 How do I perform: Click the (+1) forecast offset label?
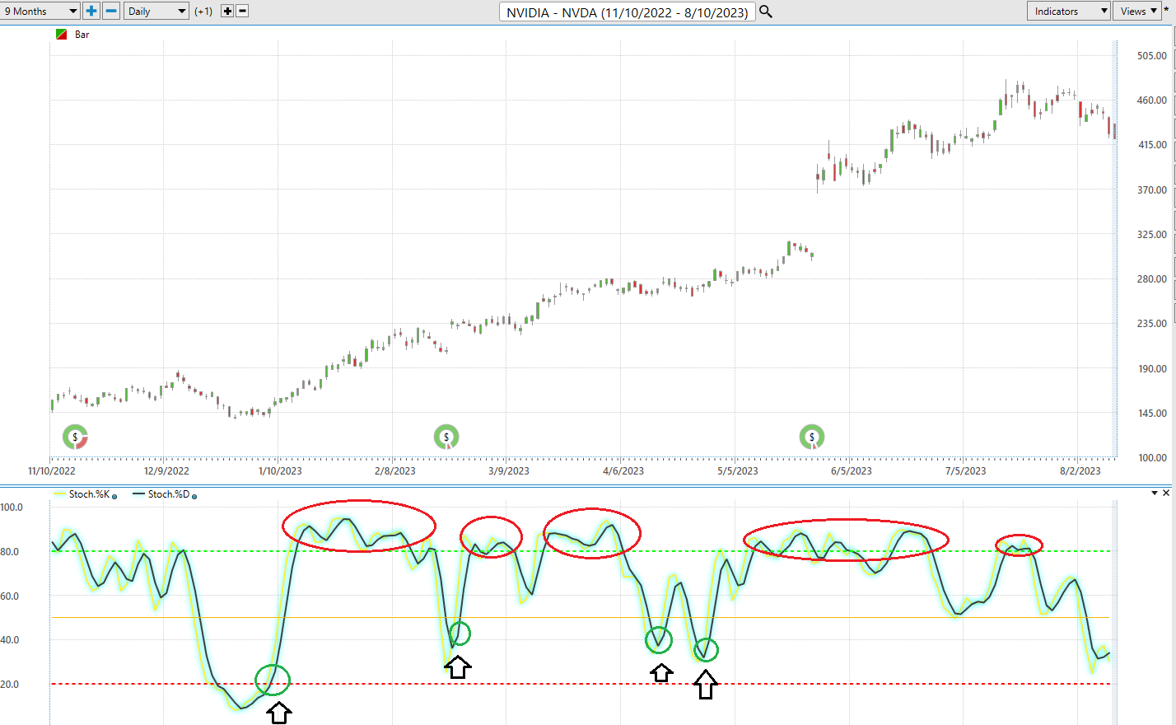(x=203, y=12)
